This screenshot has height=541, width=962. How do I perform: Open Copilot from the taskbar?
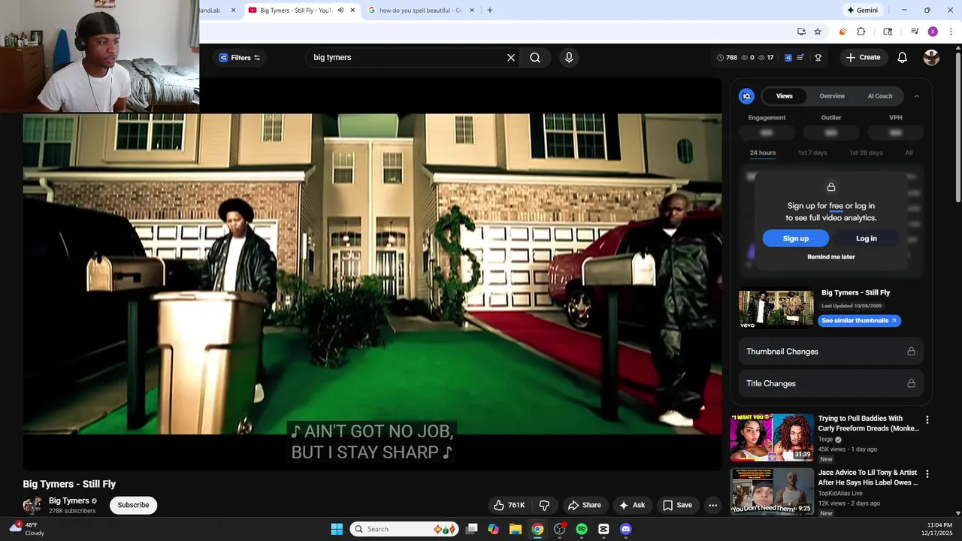493,529
